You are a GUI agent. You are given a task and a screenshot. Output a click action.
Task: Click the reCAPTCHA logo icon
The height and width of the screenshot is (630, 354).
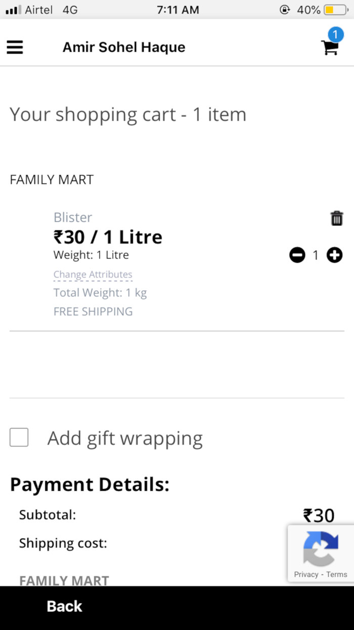[x=321, y=548]
